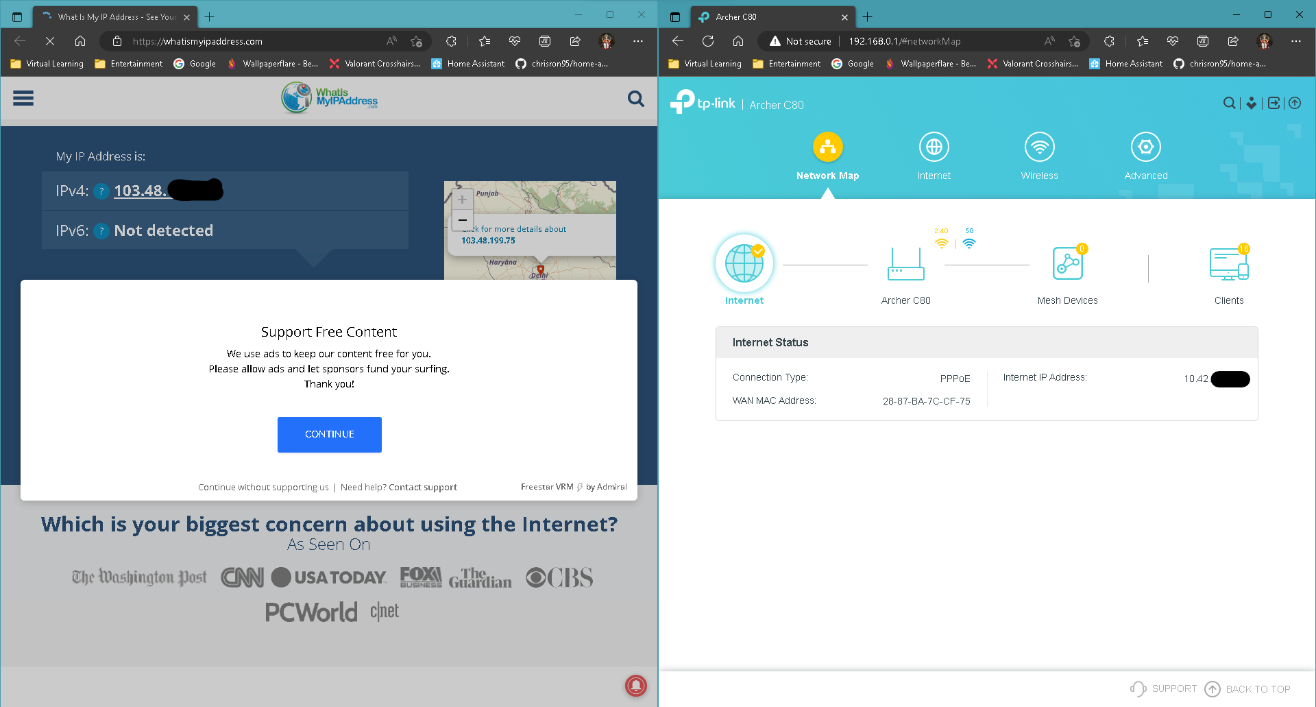Click the red notification bell icon
The image size is (1316, 707).
pyautogui.click(x=636, y=685)
